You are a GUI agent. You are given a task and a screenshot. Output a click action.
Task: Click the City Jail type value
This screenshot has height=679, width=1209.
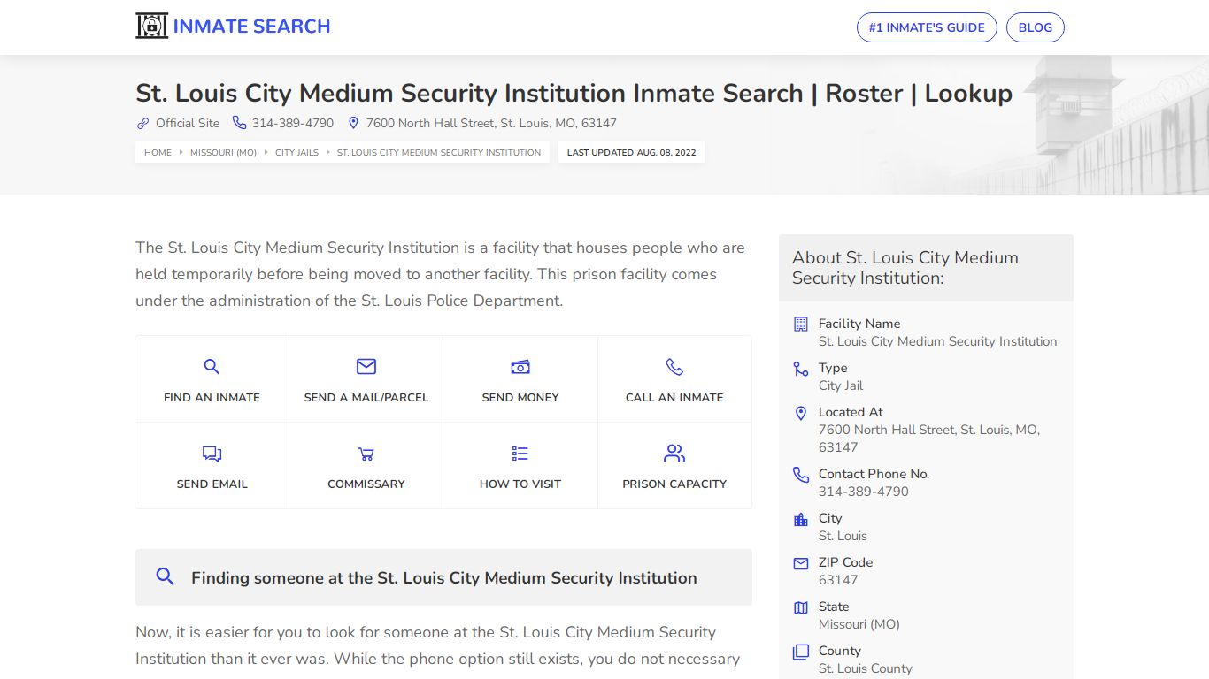[x=841, y=385]
